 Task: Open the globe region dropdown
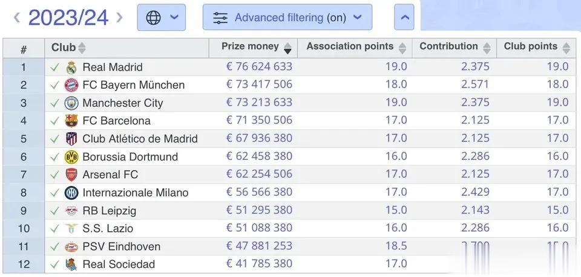pyautogui.click(x=161, y=18)
